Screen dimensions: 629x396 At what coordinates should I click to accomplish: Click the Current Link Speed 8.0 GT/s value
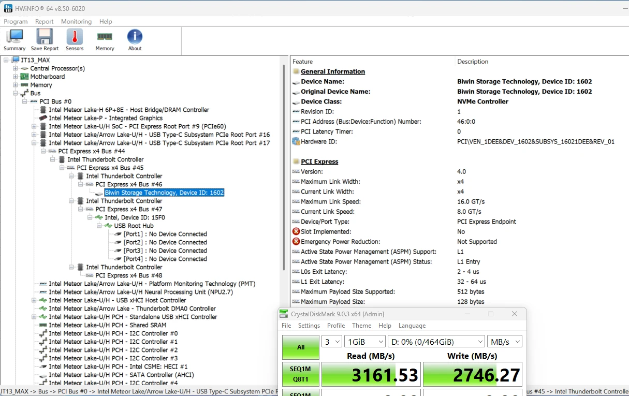tap(469, 212)
